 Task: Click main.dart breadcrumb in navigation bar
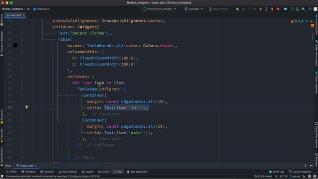click(x=41, y=9)
